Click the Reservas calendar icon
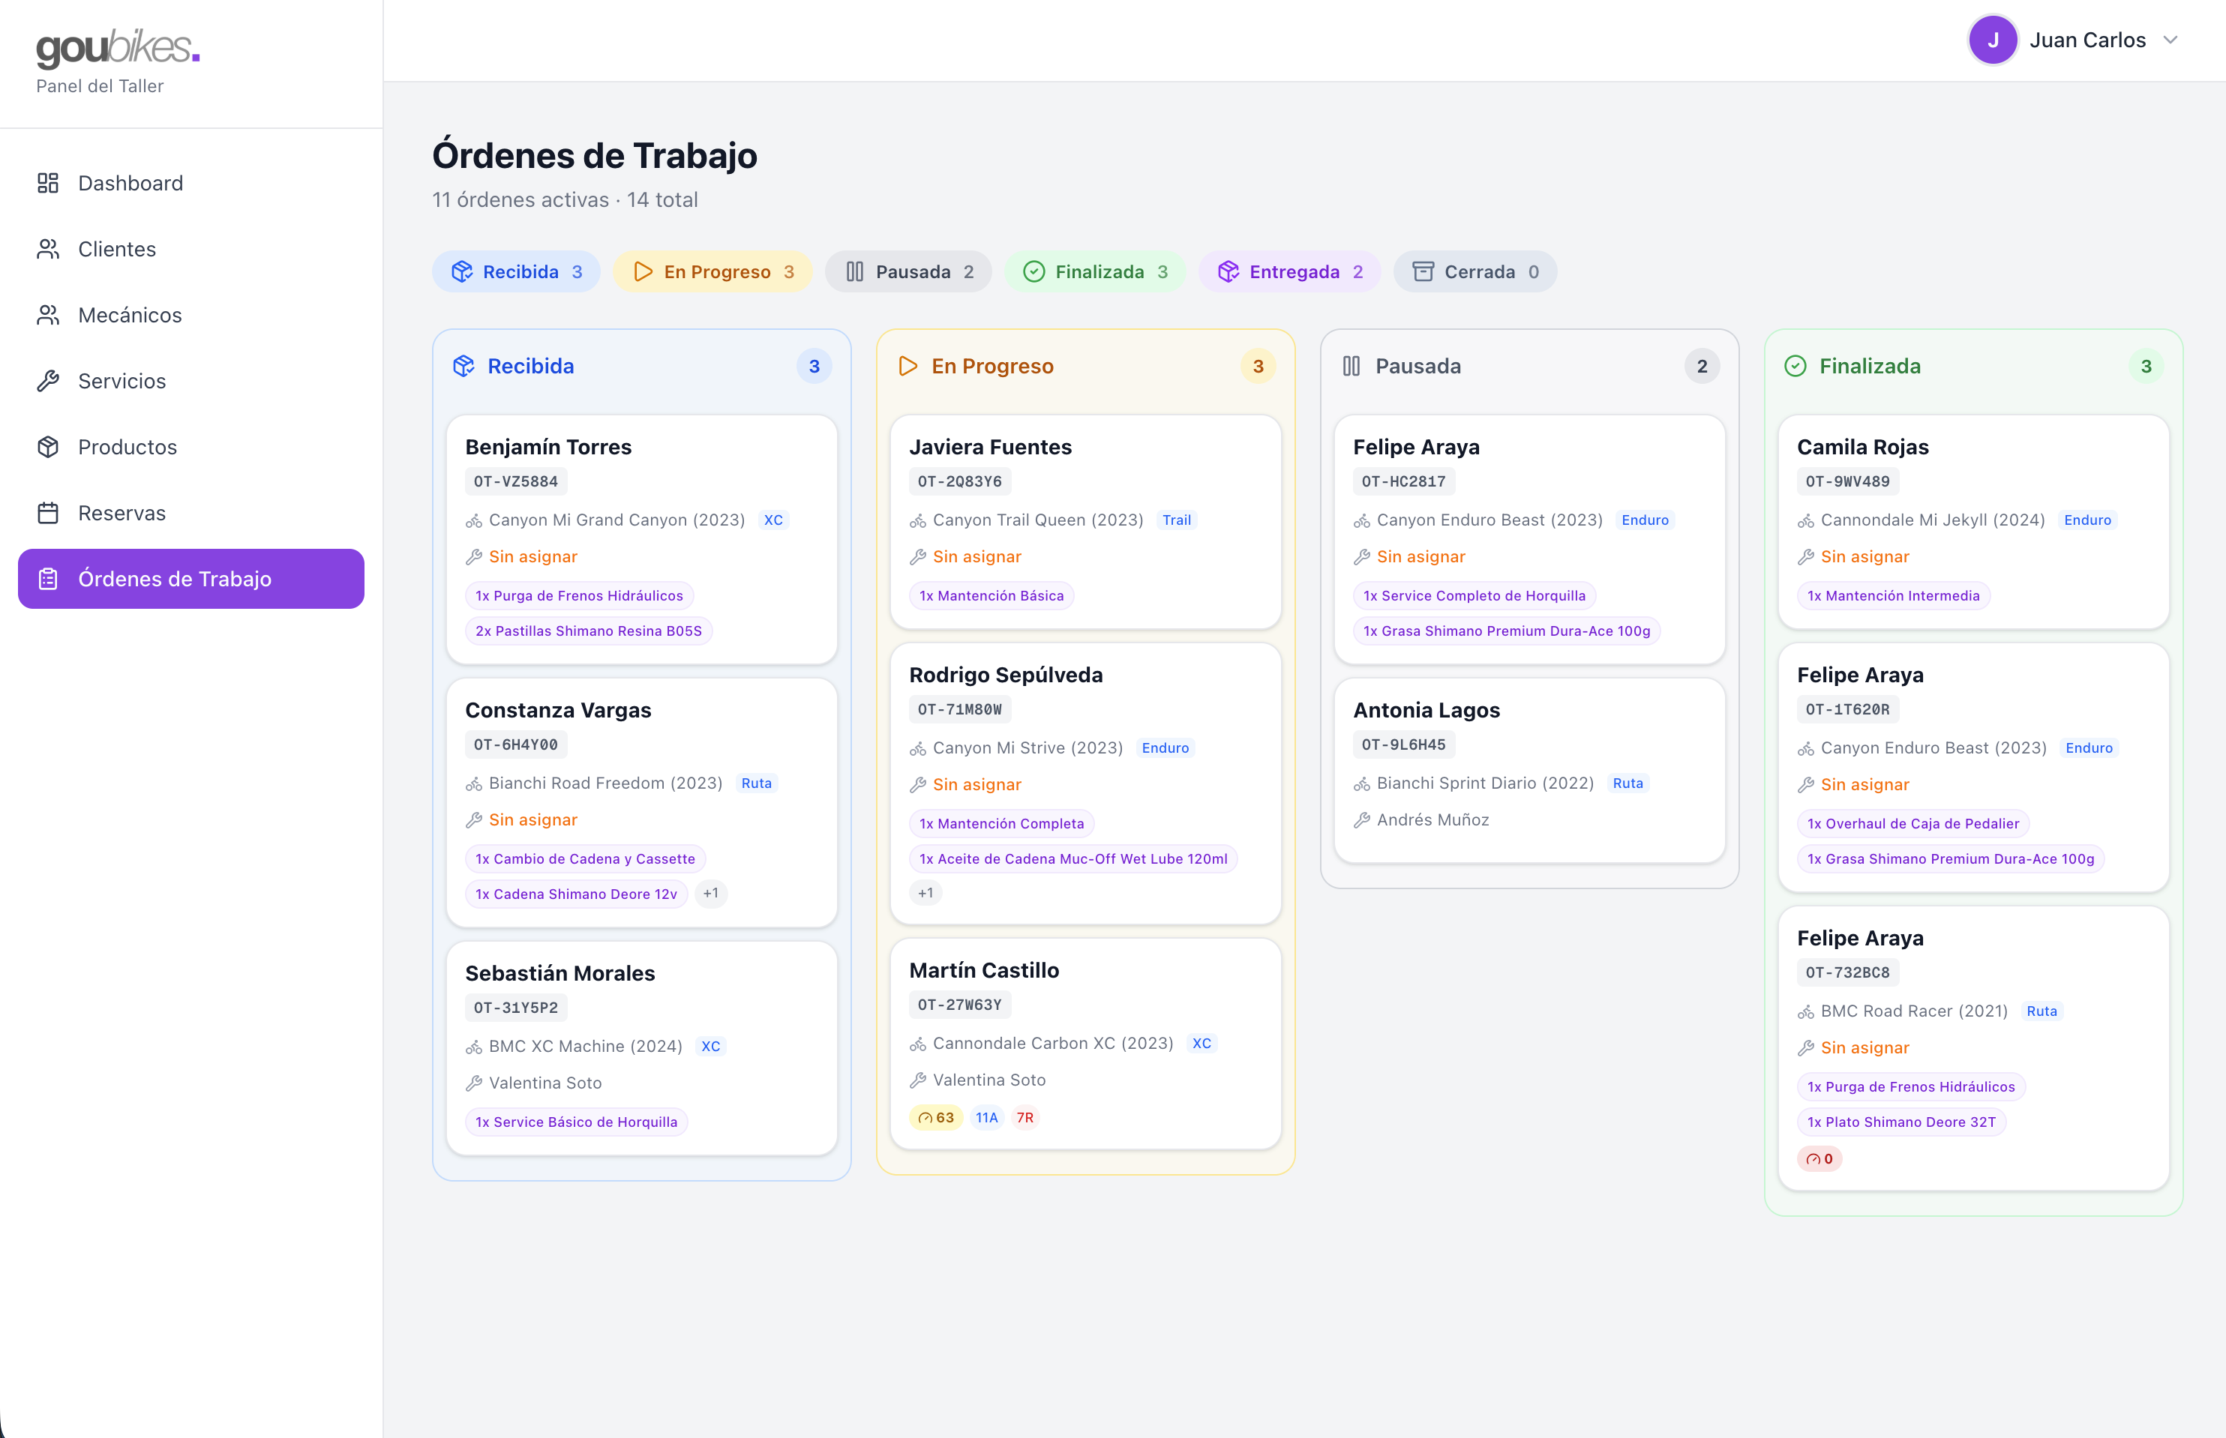2226x1438 pixels. click(x=48, y=513)
